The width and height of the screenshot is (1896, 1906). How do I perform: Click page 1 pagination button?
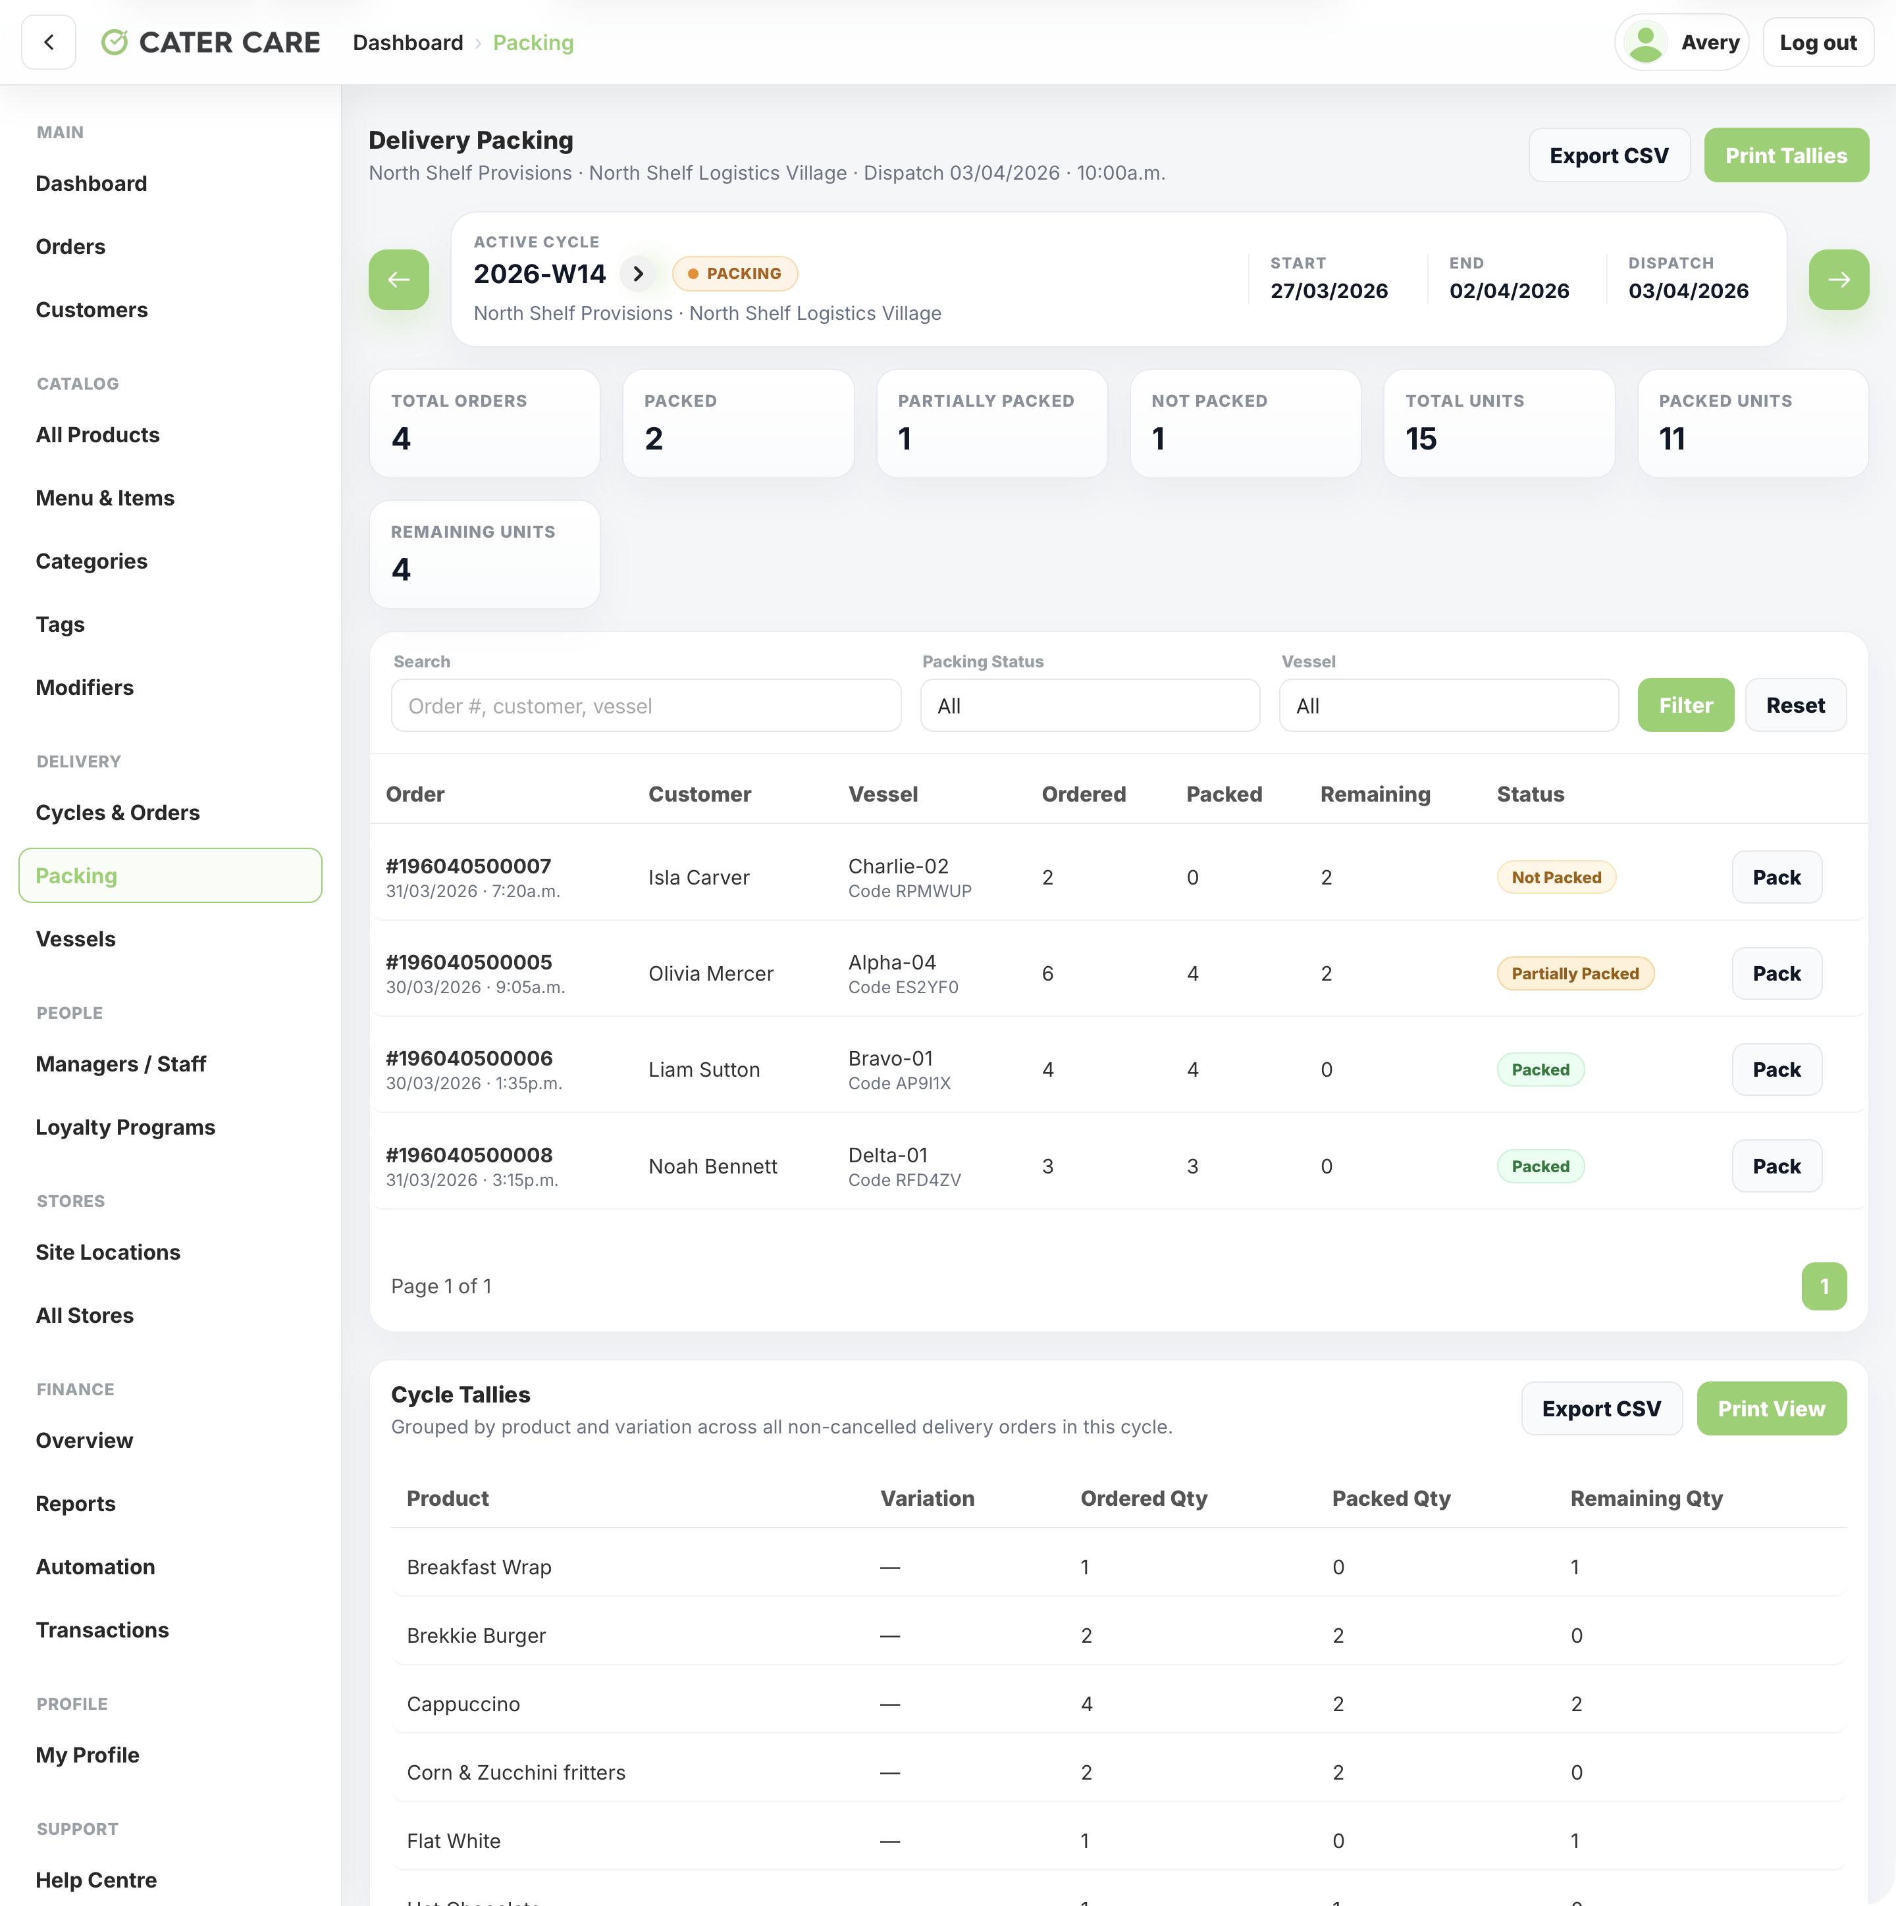1824,1287
